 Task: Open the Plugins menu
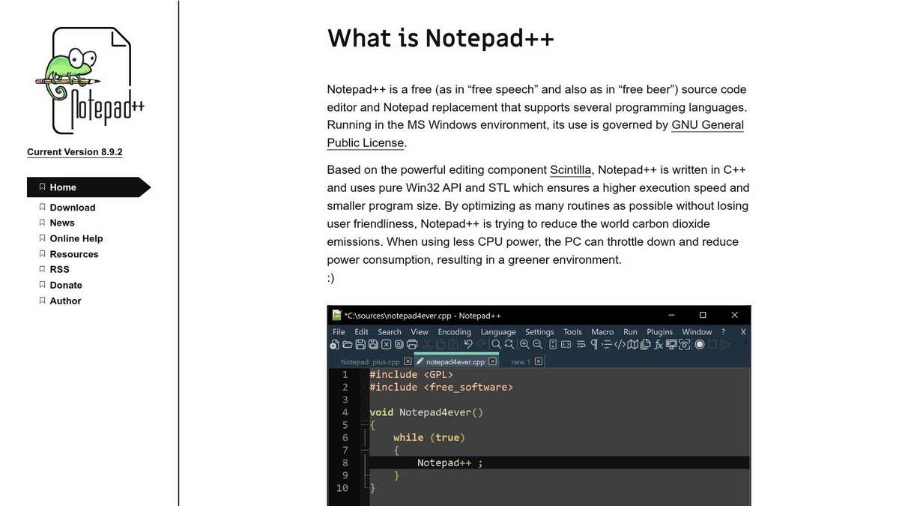click(659, 331)
